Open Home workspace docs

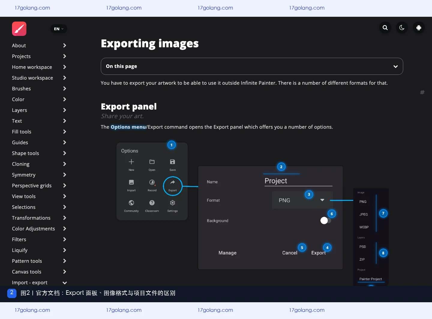tap(32, 67)
